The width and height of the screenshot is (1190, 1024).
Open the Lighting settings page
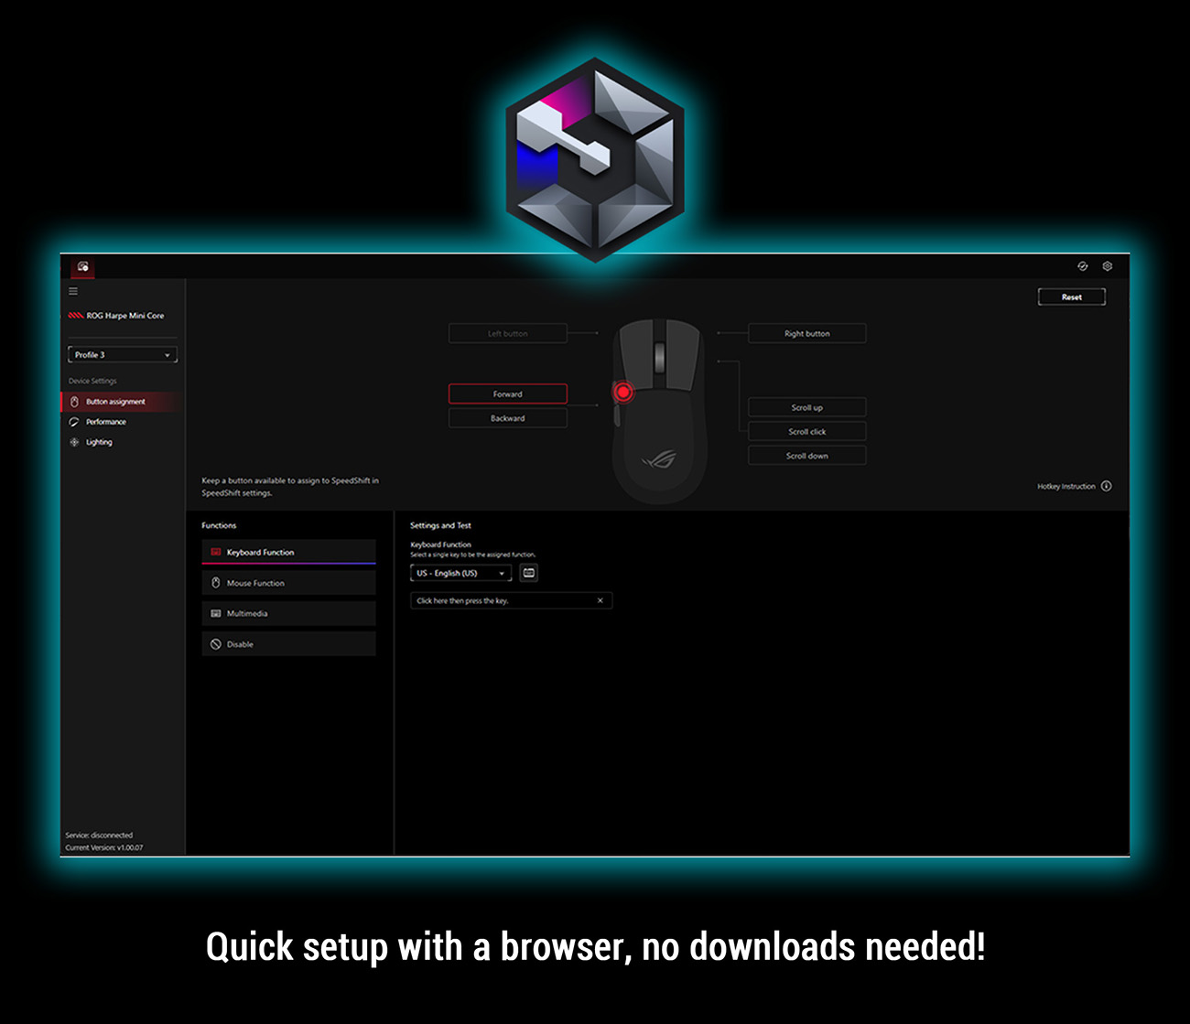99,442
